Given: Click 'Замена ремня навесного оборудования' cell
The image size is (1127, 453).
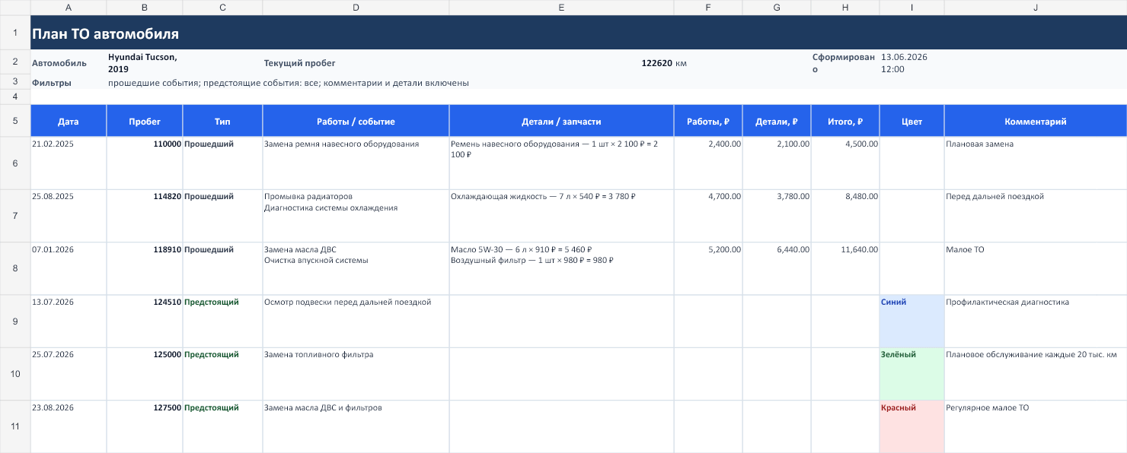Looking at the screenshot, I should 356,163.
